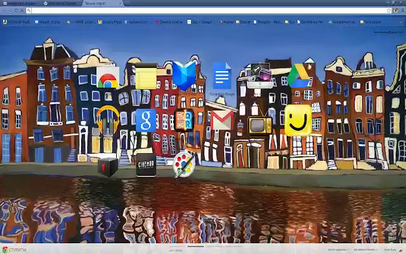Reload the current page
Screen dimensions: 406x254
16,11
